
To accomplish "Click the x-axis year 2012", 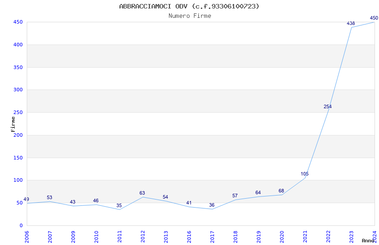I will tap(143, 237).
